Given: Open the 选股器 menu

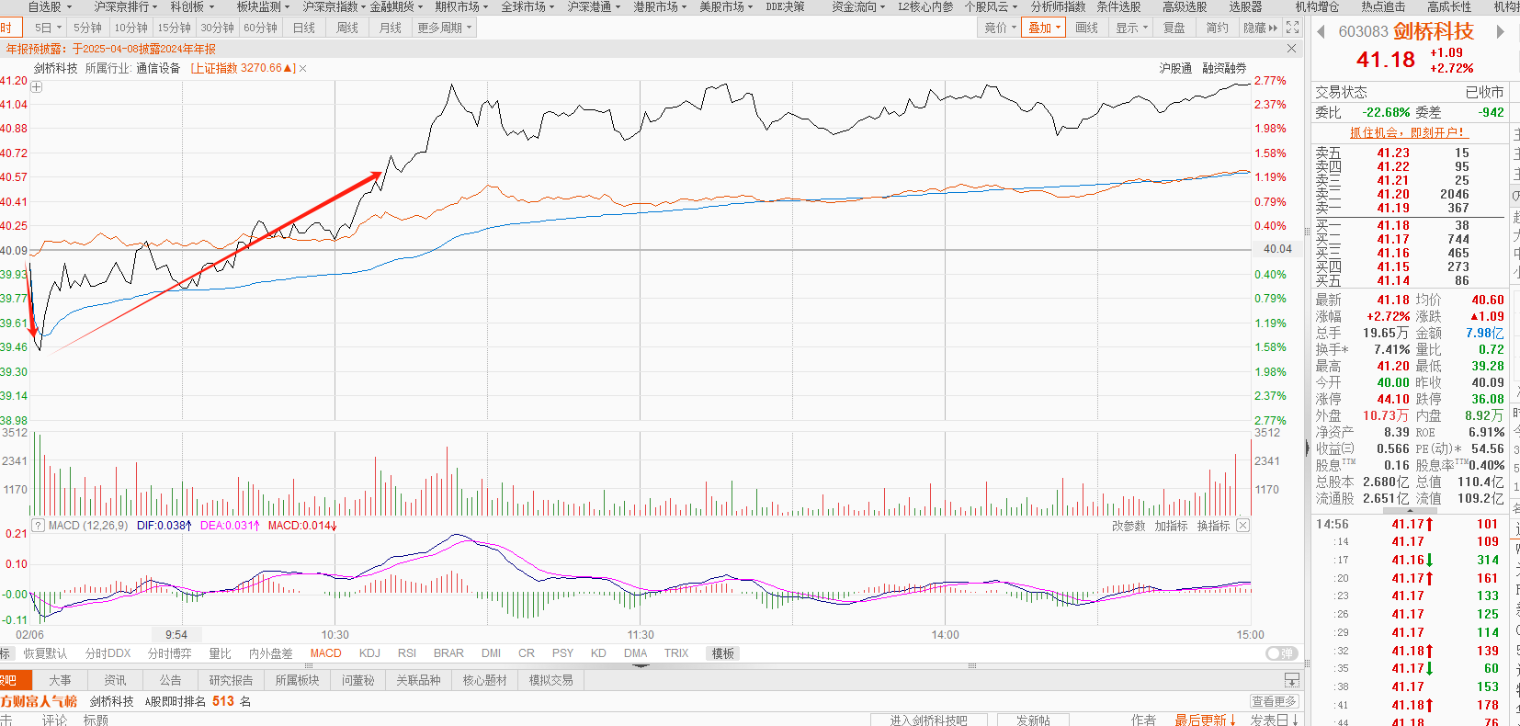Looking at the screenshot, I should pos(1245,6).
